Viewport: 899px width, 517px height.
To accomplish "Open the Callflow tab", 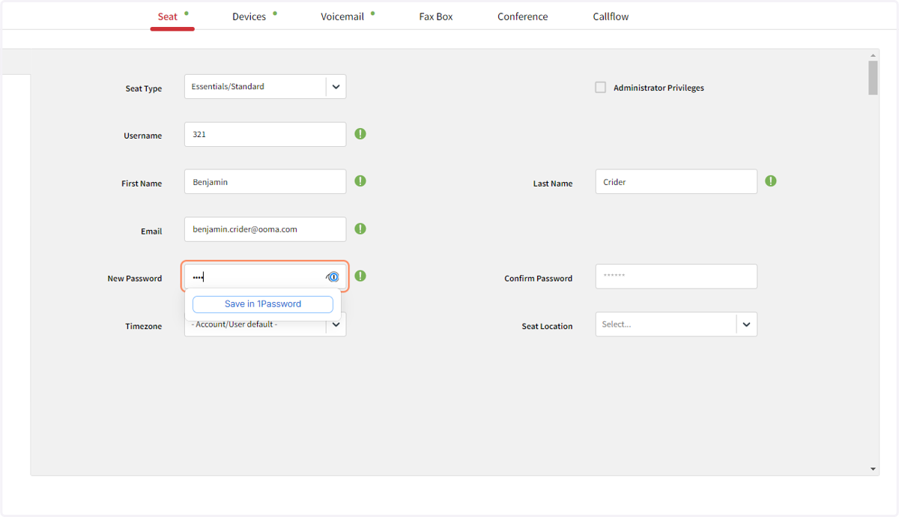I will (611, 16).
